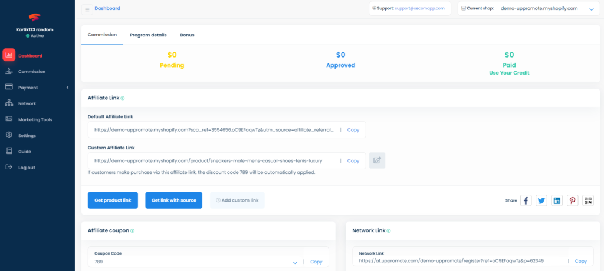604x271 pixels.
Task: Click the $0 Paid amount
Action: (509, 55)
